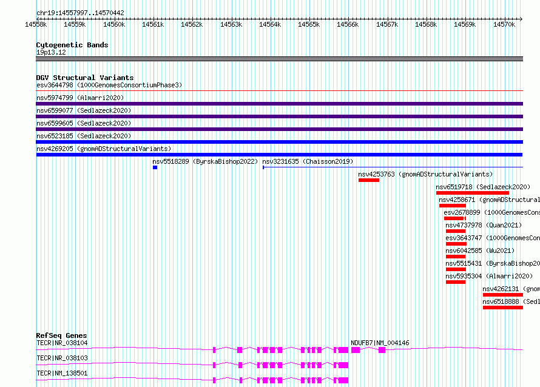
Task: Open the NDUFB7|NM_004146 gene label
Action: 380,343
